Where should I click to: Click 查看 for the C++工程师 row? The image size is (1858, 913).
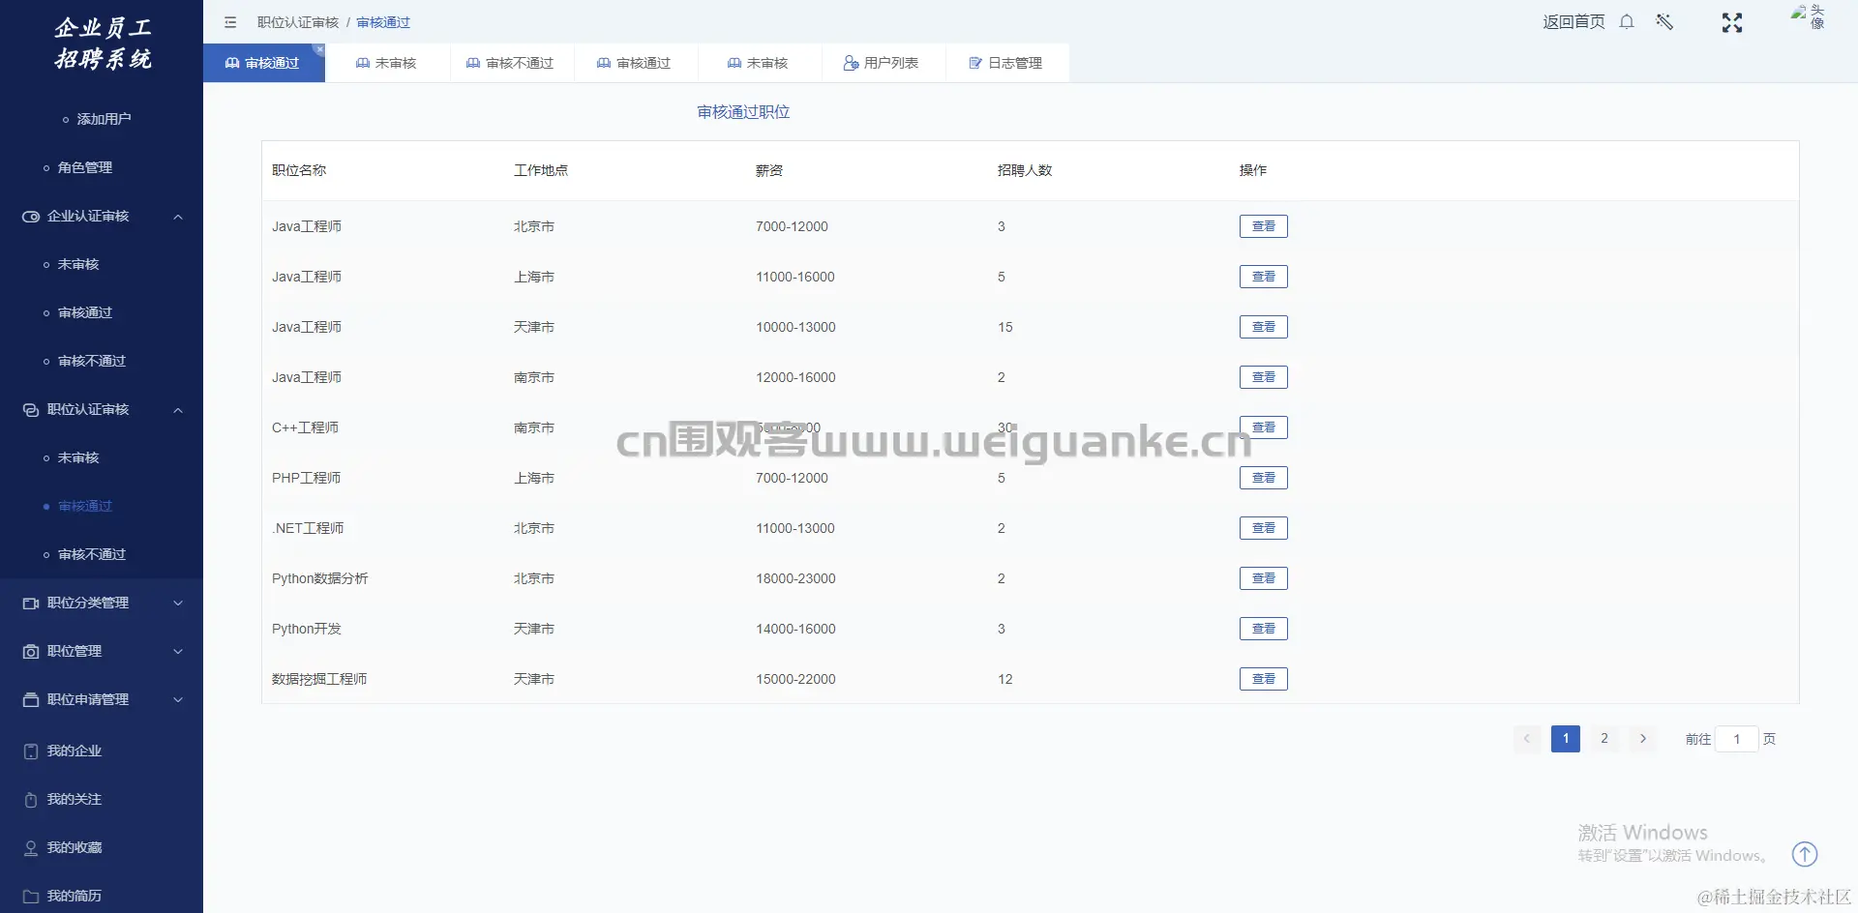pos(1264,427)
